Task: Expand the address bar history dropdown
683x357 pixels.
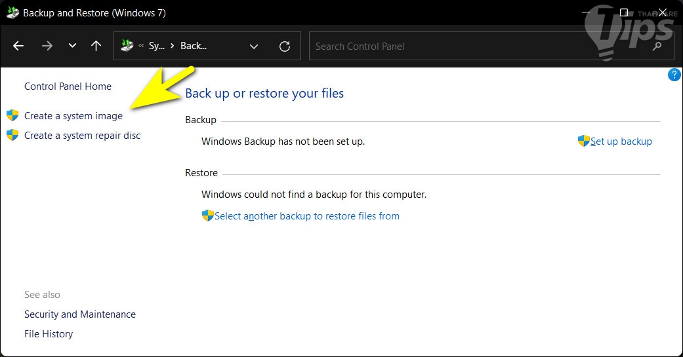Action: (254, 47)
